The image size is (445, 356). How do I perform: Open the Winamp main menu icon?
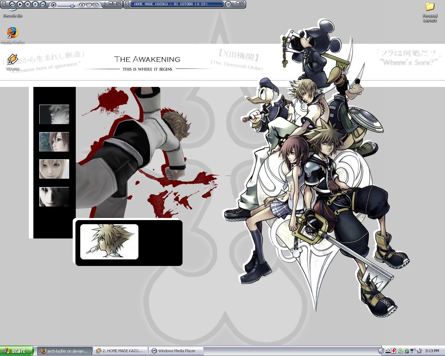click(4, 3)
